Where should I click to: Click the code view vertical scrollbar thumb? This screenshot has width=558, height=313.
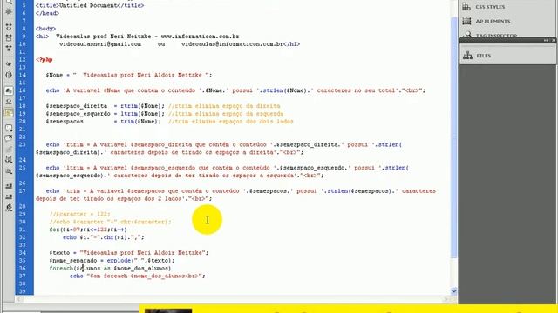coord(453,137)
